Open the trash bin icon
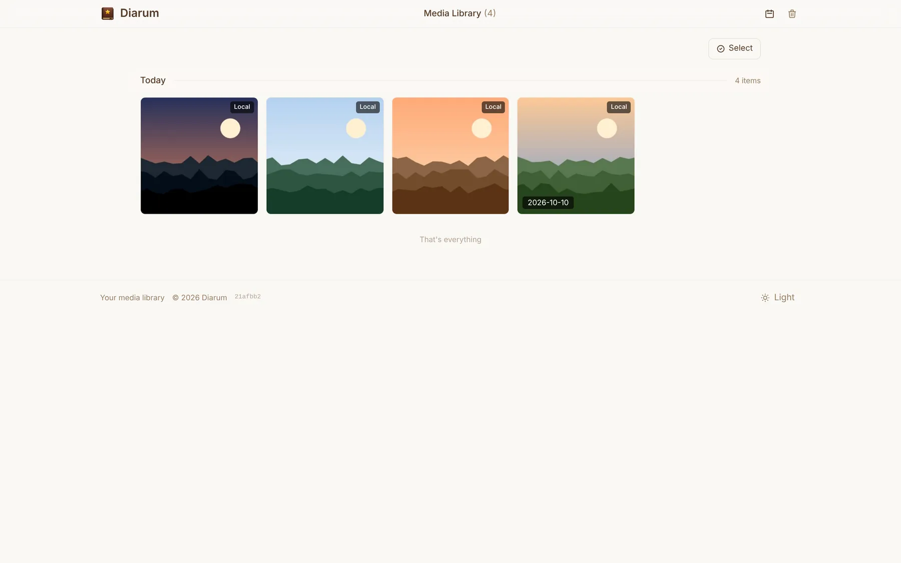This screenshot has height=563, width=901. click(792, 14)
